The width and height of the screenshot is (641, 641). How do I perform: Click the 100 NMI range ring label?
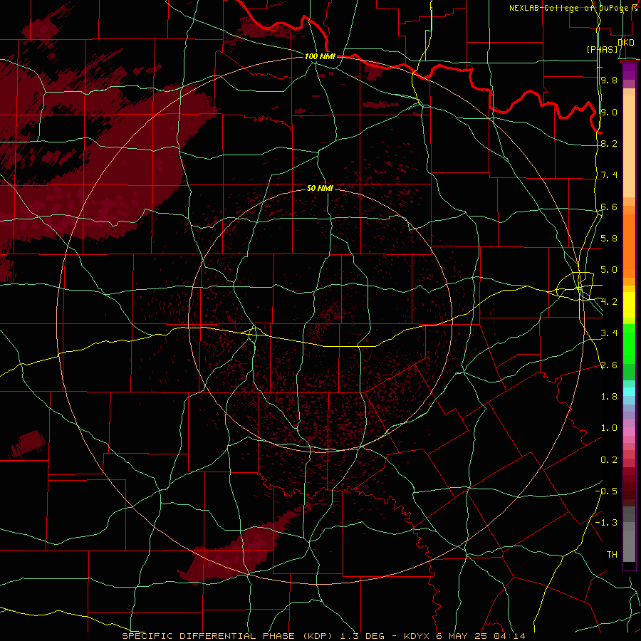coord(320,56)
